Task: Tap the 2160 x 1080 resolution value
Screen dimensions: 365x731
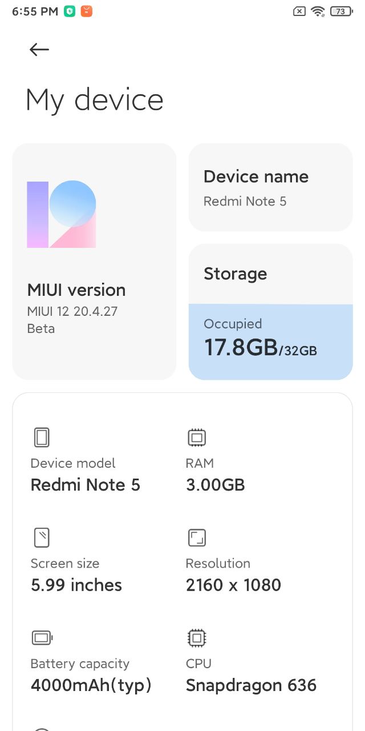Action: (233, 585)
